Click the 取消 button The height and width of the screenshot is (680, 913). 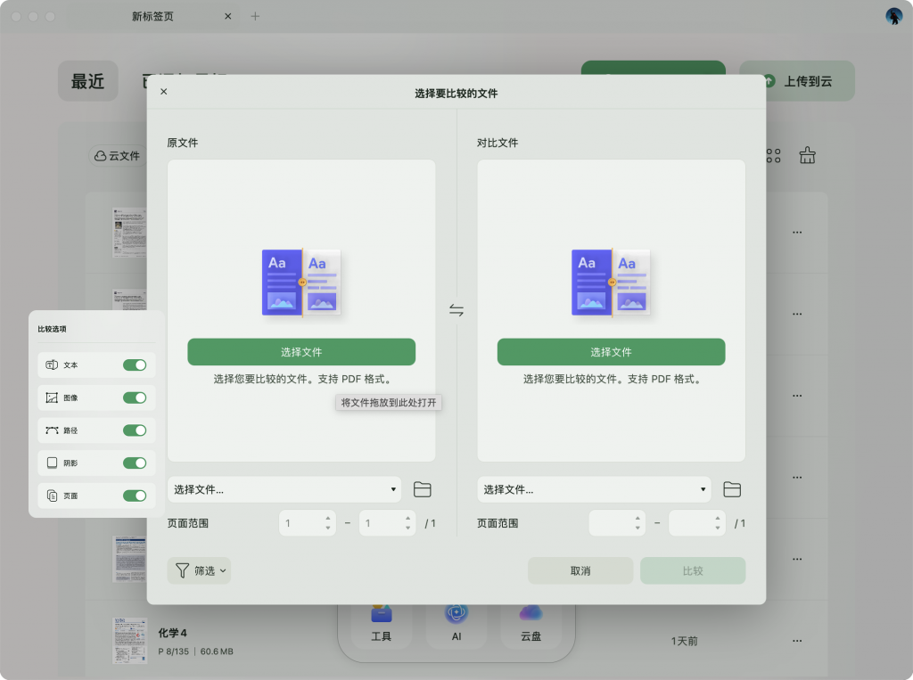click(580, 570)
